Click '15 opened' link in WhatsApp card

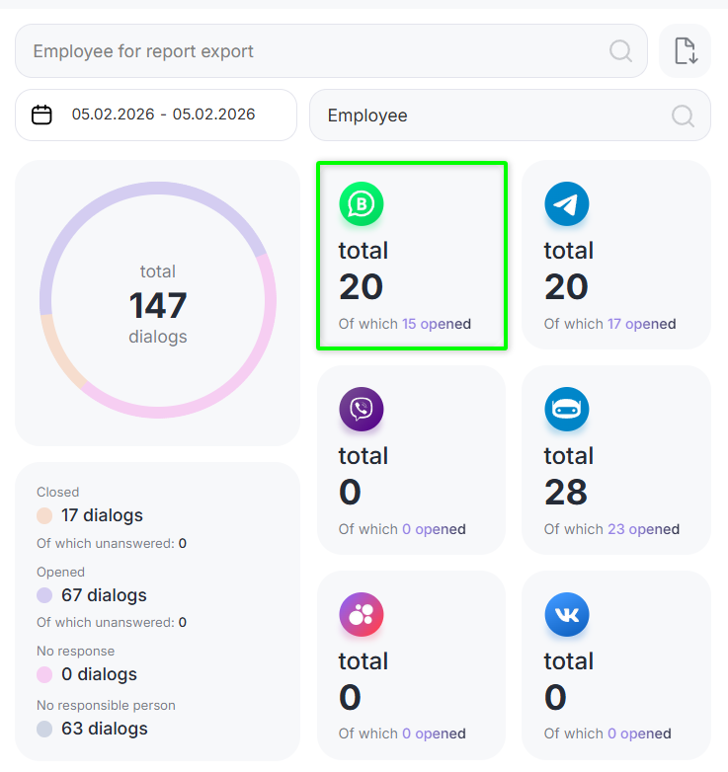437,324
